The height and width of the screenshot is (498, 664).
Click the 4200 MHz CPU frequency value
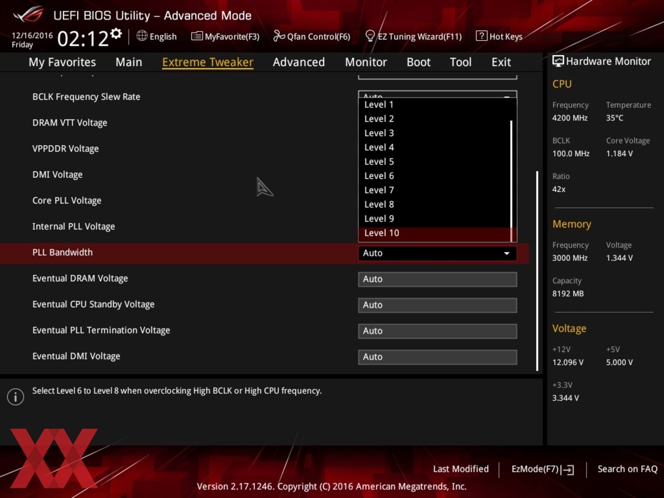[570, 118]
